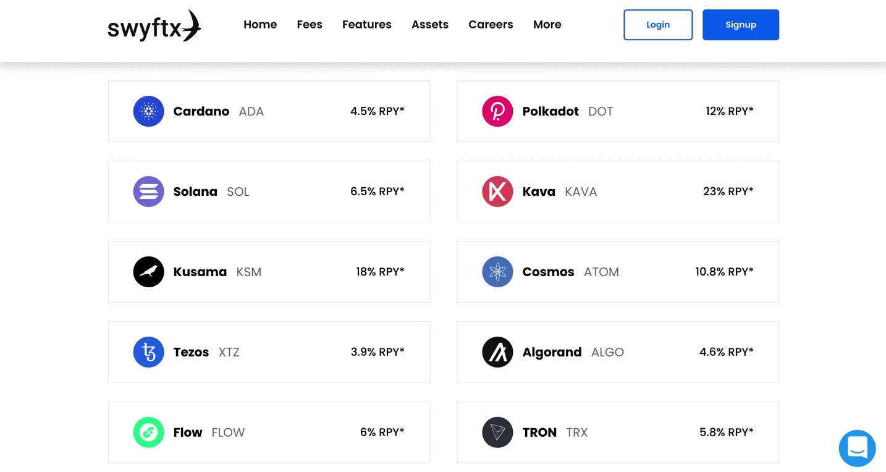Click the Solana SOL coin icon
The width and height of the screenshot is (886, 472).
[x=148, y=192]
